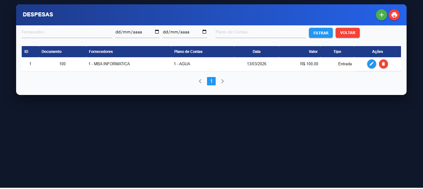Open the second date field calendar picker
Image resolution: width=423 pixels, height=189 pixels.
coord(204,32)
